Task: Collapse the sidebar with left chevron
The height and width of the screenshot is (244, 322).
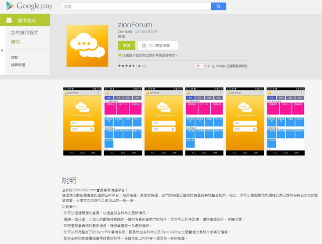Action: click(x=2, y=50)
